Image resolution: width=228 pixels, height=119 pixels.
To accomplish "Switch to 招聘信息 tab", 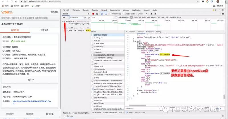I will 44,30.
